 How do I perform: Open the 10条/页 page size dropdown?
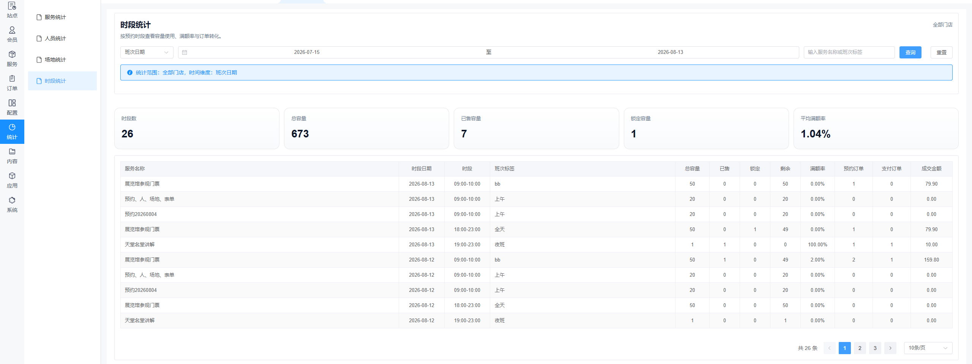pos(928,348)
